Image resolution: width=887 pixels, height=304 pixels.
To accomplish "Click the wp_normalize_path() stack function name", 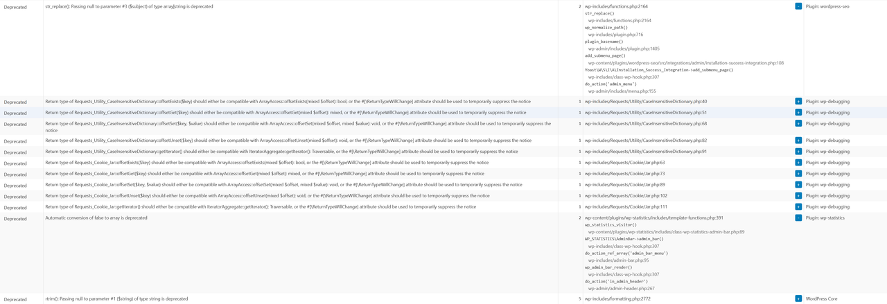I will coord(606,28).
